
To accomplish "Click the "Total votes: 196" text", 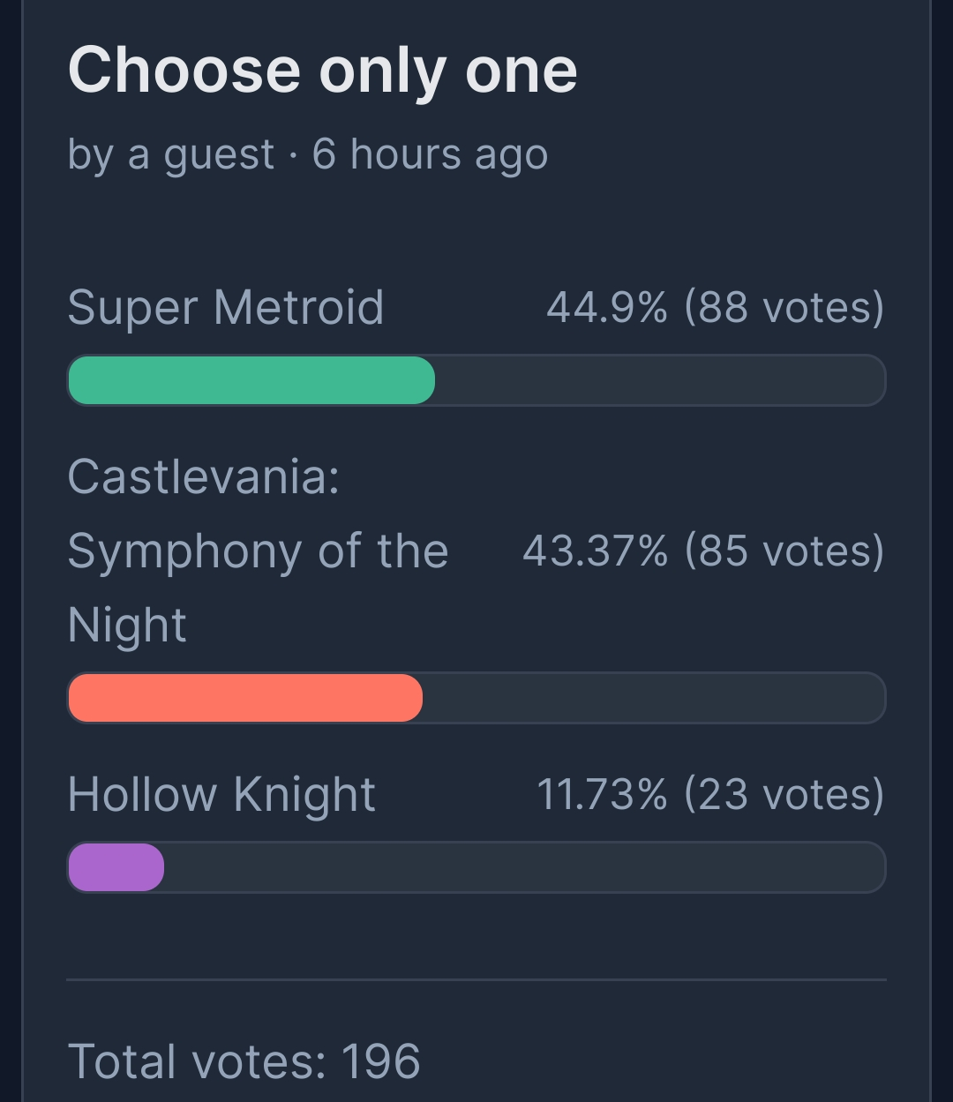I will click(x=244, y=1061).
